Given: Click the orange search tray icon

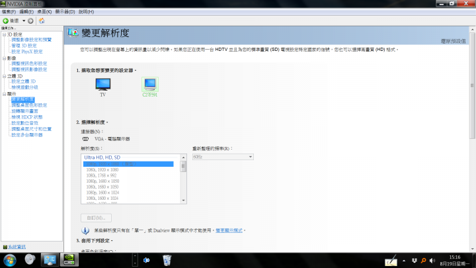Looking at the screenshot, I should pos(423,261).
